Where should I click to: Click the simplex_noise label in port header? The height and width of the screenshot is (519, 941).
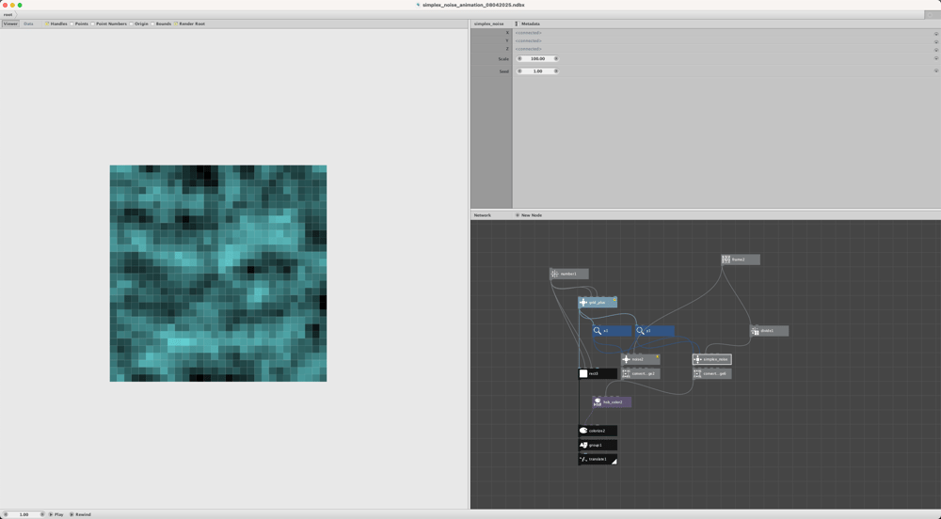(x=489, y=24)
